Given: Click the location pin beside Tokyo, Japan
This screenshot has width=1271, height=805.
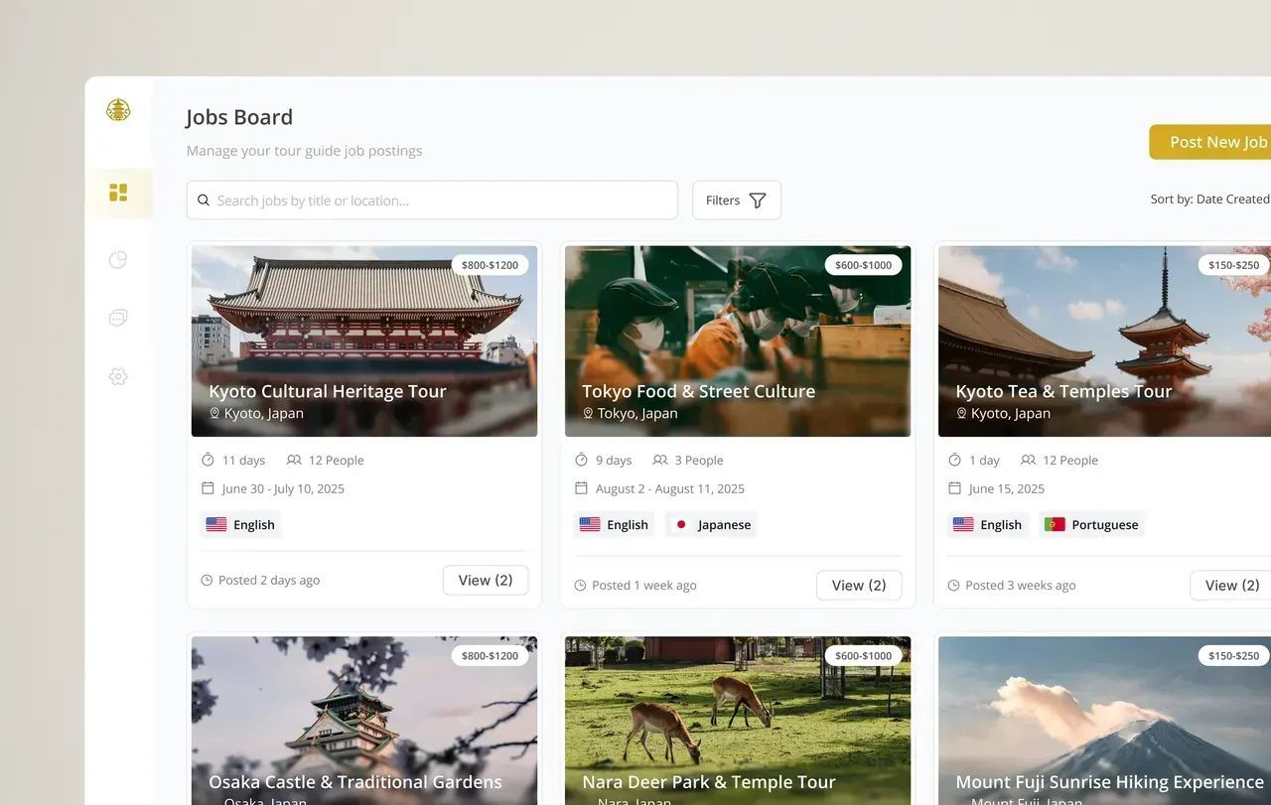Looking at the screenshot, I should click(x=588, y=413).
